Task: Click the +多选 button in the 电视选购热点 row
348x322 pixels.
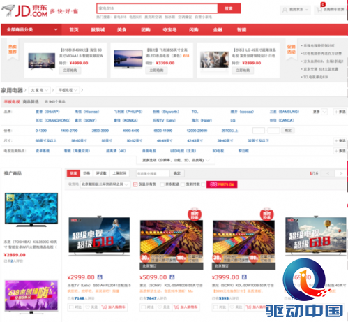Action: coord(340,151)
